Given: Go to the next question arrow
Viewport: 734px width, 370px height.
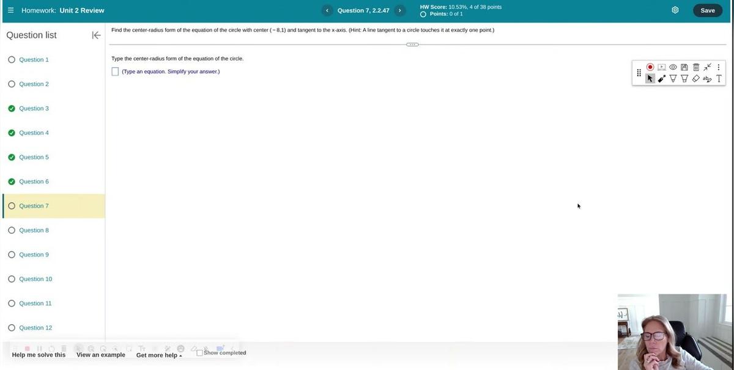Looking at the screenshot, I should 399,10.
